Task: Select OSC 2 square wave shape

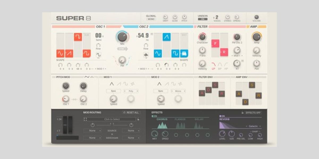Action: tap(175, 54)
